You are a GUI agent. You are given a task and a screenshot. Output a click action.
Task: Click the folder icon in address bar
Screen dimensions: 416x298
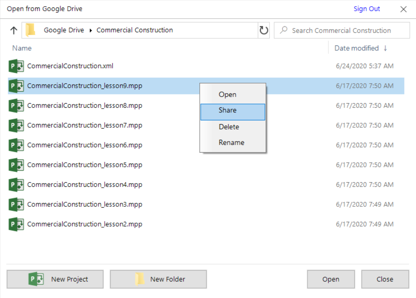tap(30, 30)
